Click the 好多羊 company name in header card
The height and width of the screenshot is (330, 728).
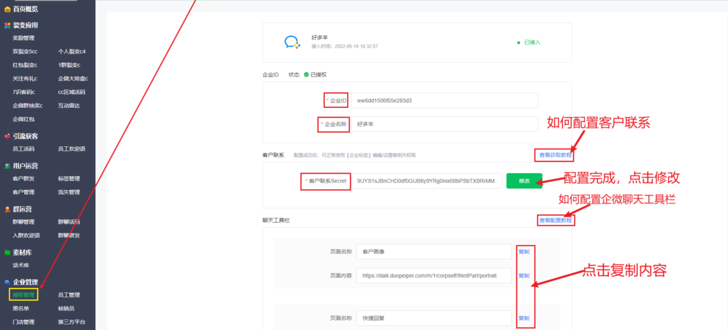(x=320, y=37)
